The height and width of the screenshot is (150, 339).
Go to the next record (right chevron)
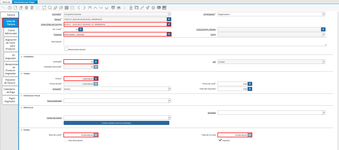(x=84, y=8)
